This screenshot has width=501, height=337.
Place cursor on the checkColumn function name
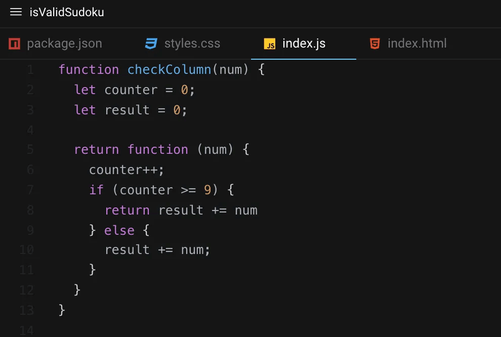tap(170, 69)
